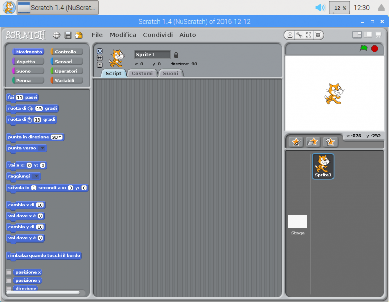Set rotation style to left-right flip

(100, 58)
